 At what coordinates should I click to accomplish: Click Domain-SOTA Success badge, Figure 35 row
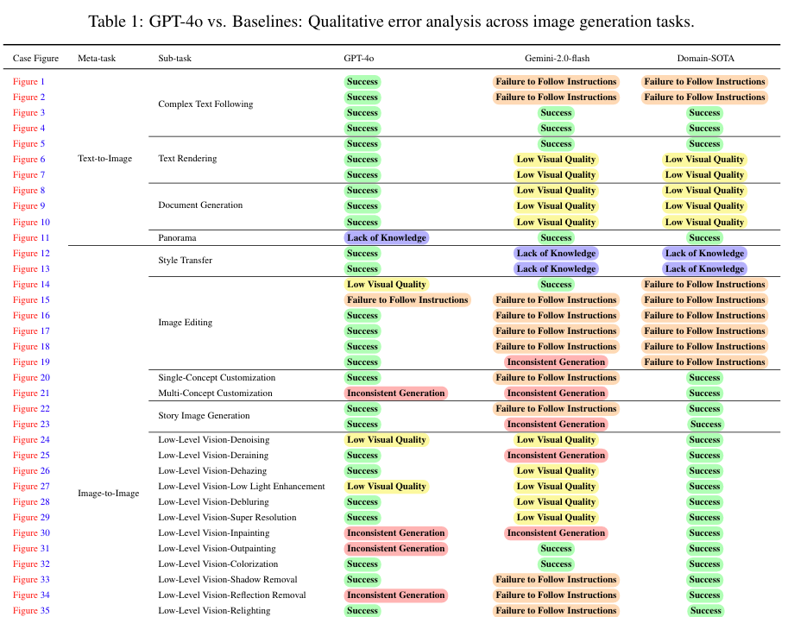click(706, 610)
